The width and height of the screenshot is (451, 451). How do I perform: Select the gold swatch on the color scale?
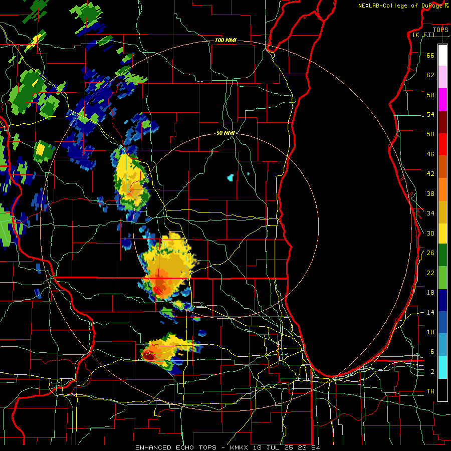pyautogui.click(x=442, y=212)
